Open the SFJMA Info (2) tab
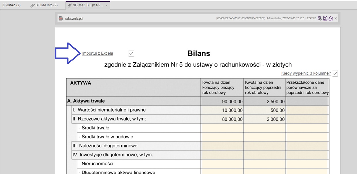This screenshot has height=174, width=357. pyautogui.click(x=46, y=5)
